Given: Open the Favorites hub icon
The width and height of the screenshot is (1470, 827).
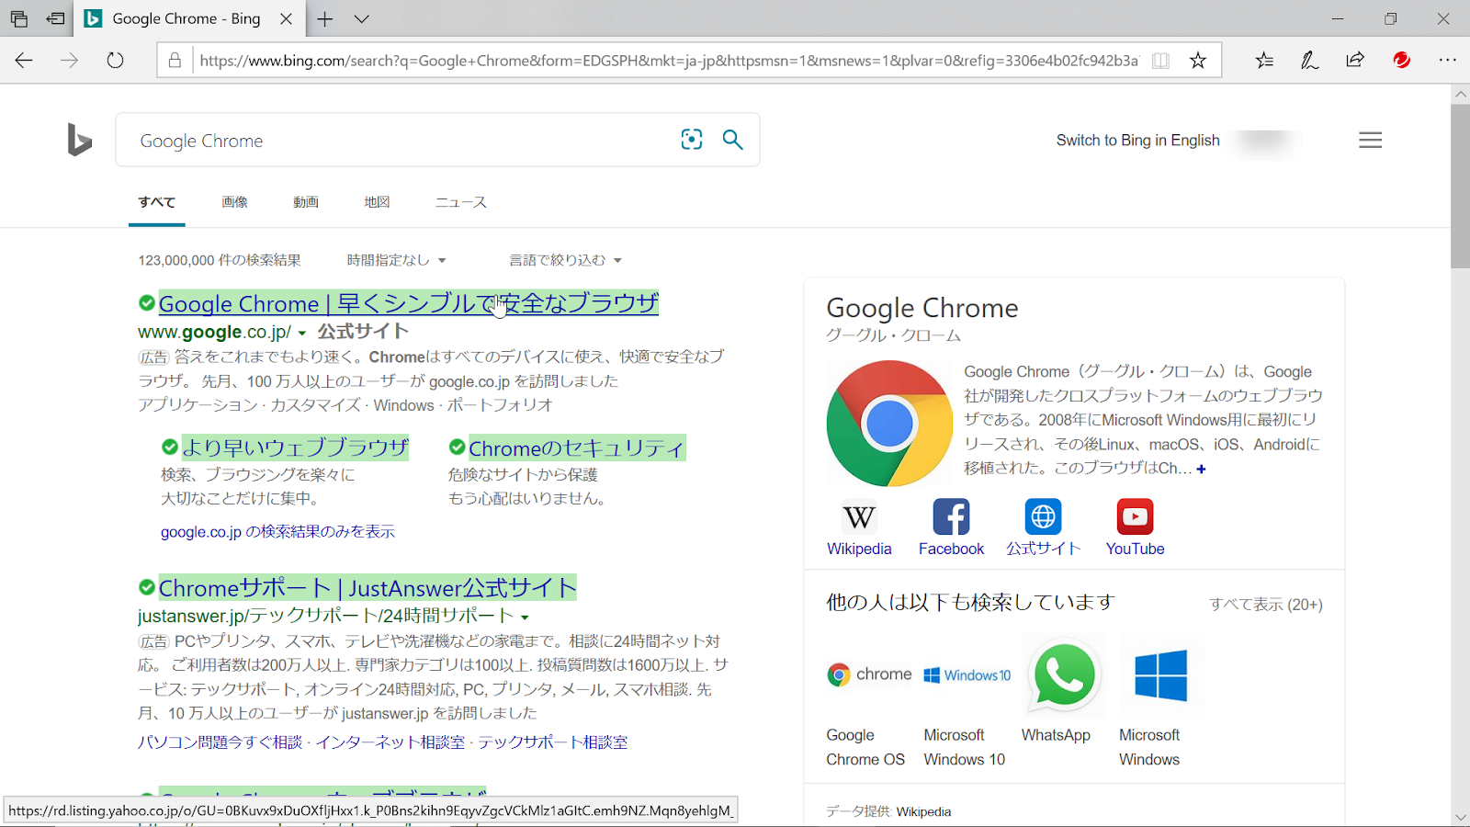Looking at the screenshot, I should [1264, 61].
